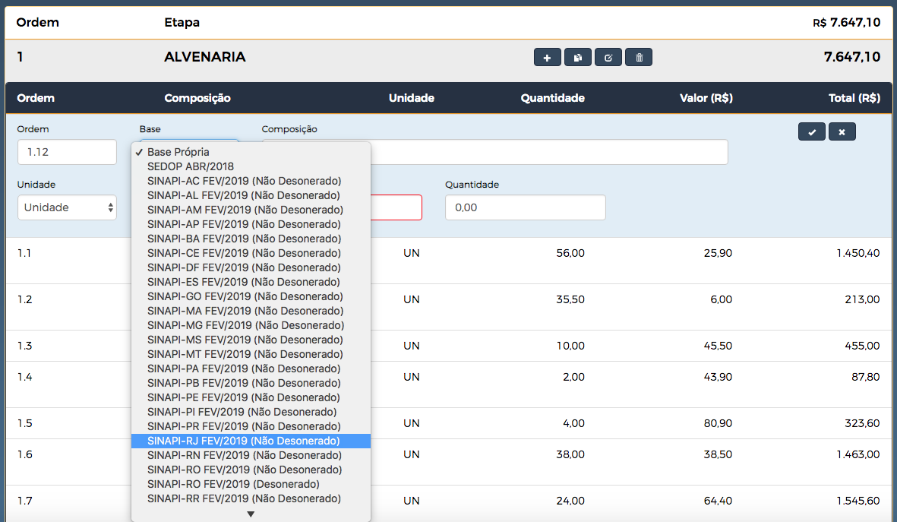Choose SINAPI-RO FEV/2019 (Não Desonerado)
This screenshot has height=522, width=897.
[x=251, y=470]
